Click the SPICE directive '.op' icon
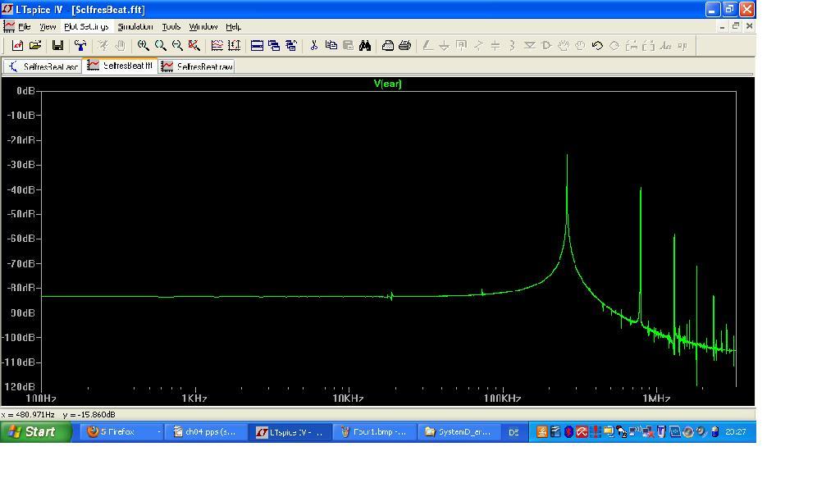840x492 pixels. pos(682,46)
